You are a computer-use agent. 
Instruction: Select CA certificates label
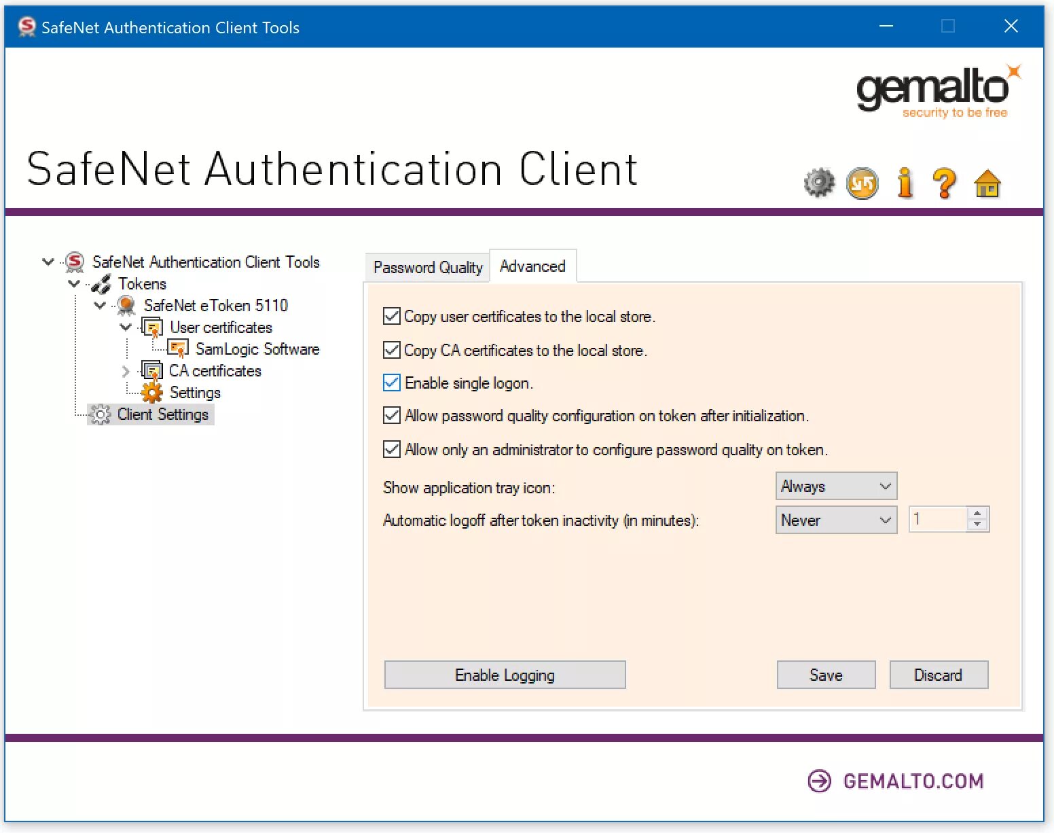tap(215, 371)
